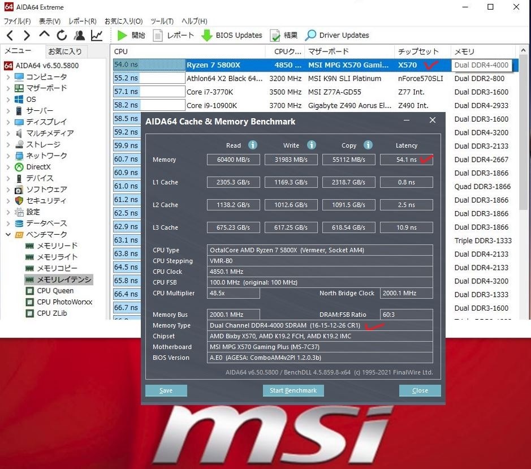
Task: Click results list scrollbar up arrow
Action: coord(523,50)
